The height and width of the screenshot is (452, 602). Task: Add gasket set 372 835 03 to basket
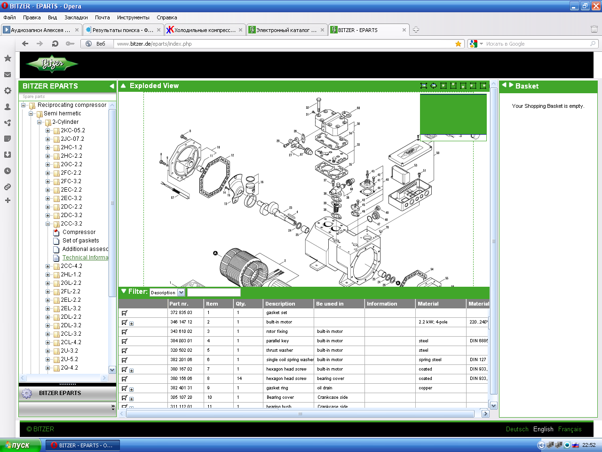[x=125, y=313]
